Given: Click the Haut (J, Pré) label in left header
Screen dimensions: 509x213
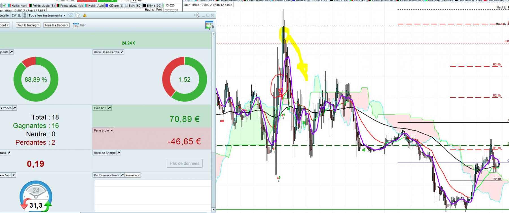Looking at the screenshot, I should (x=153, y=10).
